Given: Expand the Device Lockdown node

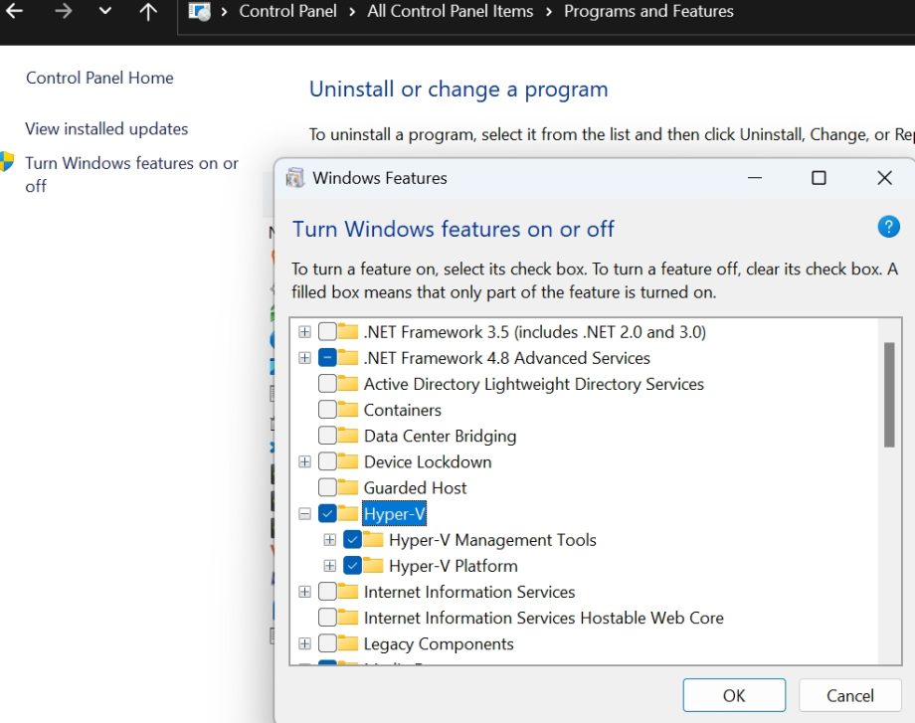Looking at the screenshot, I should coord(304,461).
